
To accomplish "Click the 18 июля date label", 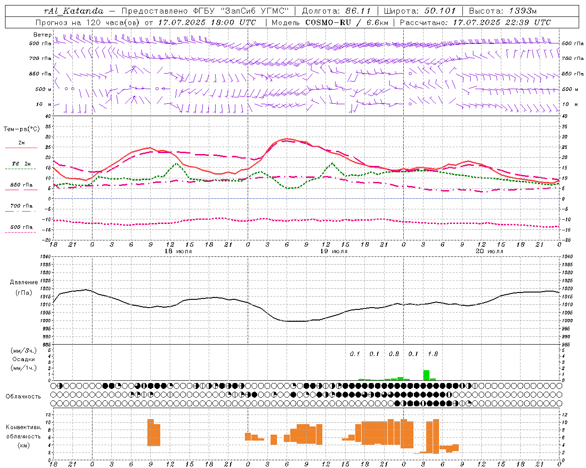I will tap(178, 251).
